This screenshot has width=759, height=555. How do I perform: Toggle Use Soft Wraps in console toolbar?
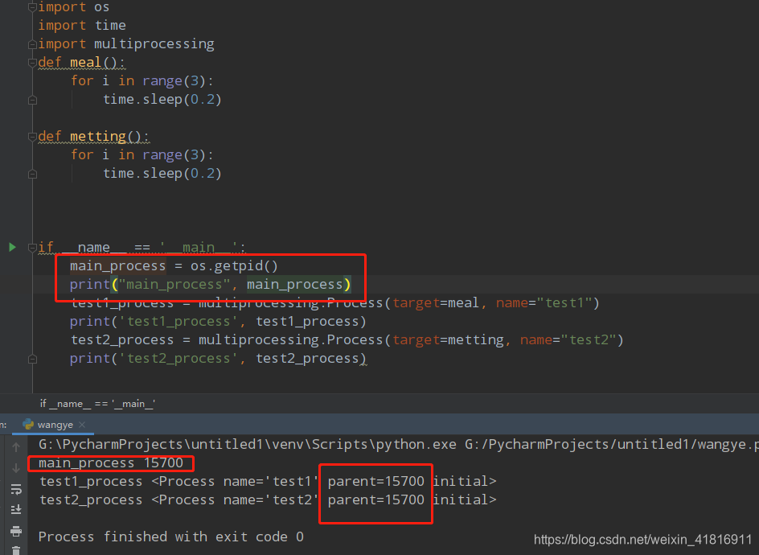[x=16, y=487]
